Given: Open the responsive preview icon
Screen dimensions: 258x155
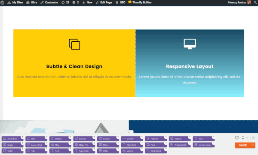Looking at the screenshot, I should pyautogui.click(x=237, y=138).
